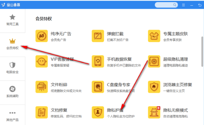Open 专属主题皮肤 shirt icon
Image resolution: width=204 pixels, height=125 pixels.
(154, 36)
